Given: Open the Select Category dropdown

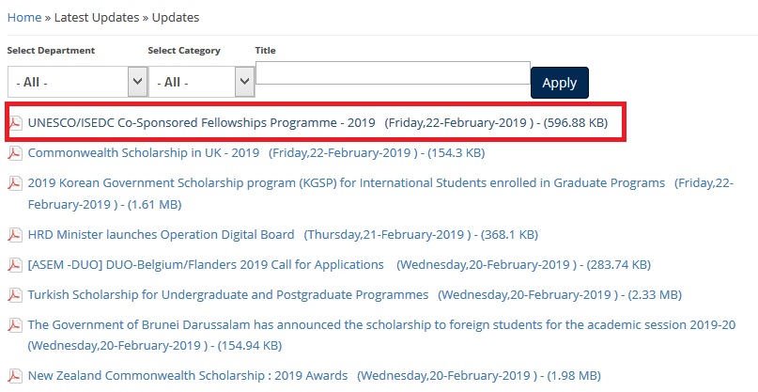Looking at the screenshot, I should (x=202, y=82).
